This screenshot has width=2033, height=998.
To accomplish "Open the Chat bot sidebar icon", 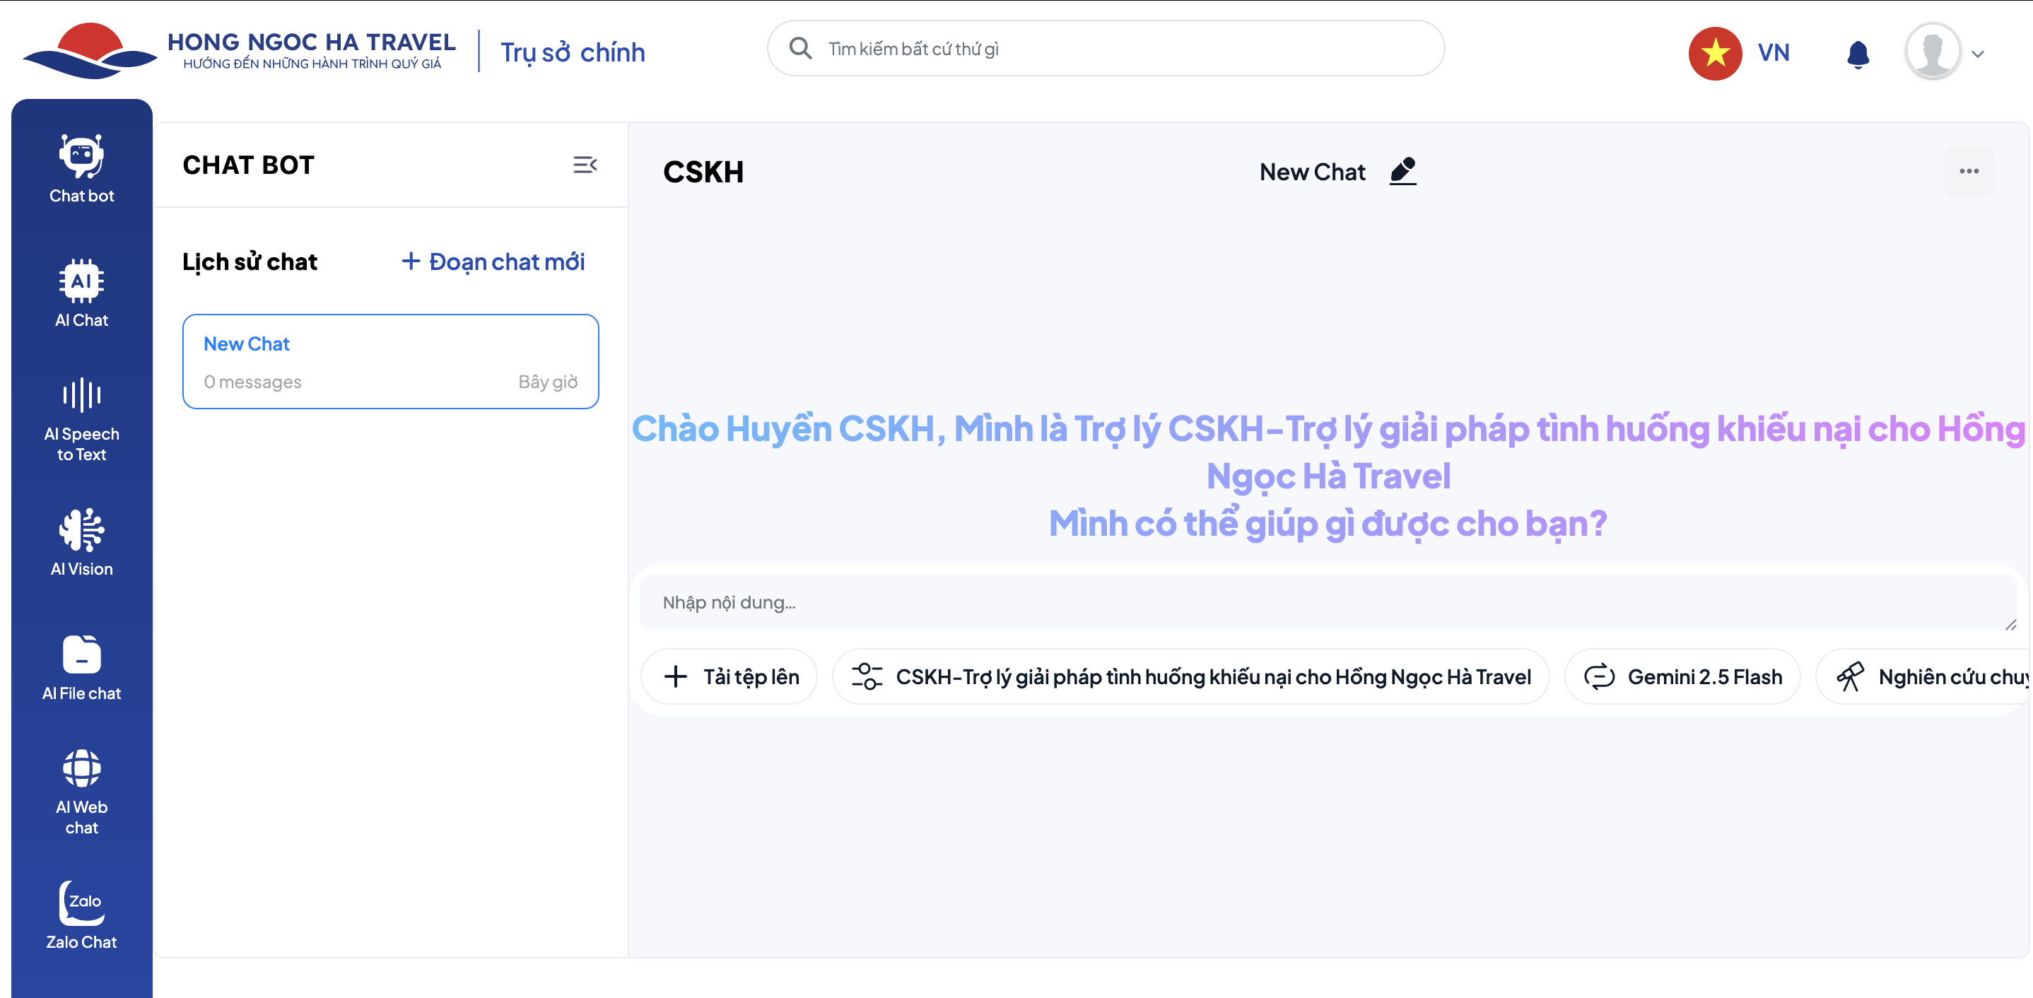I will click(81, 168).
